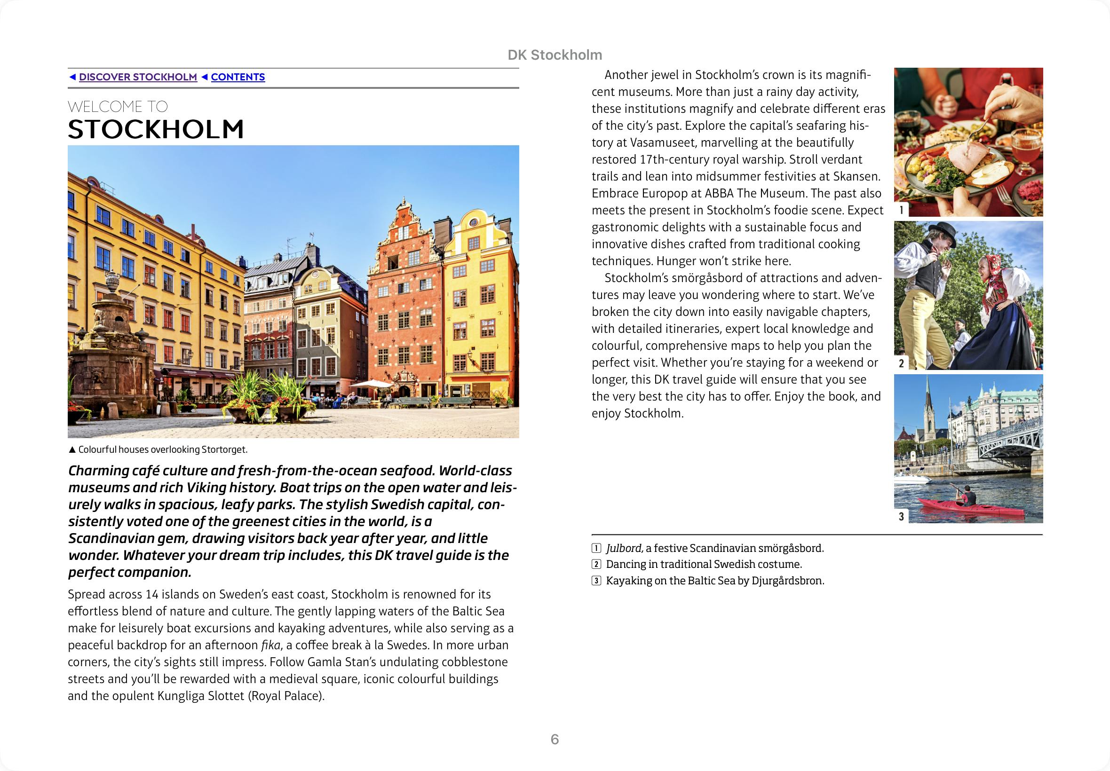This screenshot has width=1110, height=771.
Task: Click the number 3 badge on kayak photo
Action: pos(901,516)
